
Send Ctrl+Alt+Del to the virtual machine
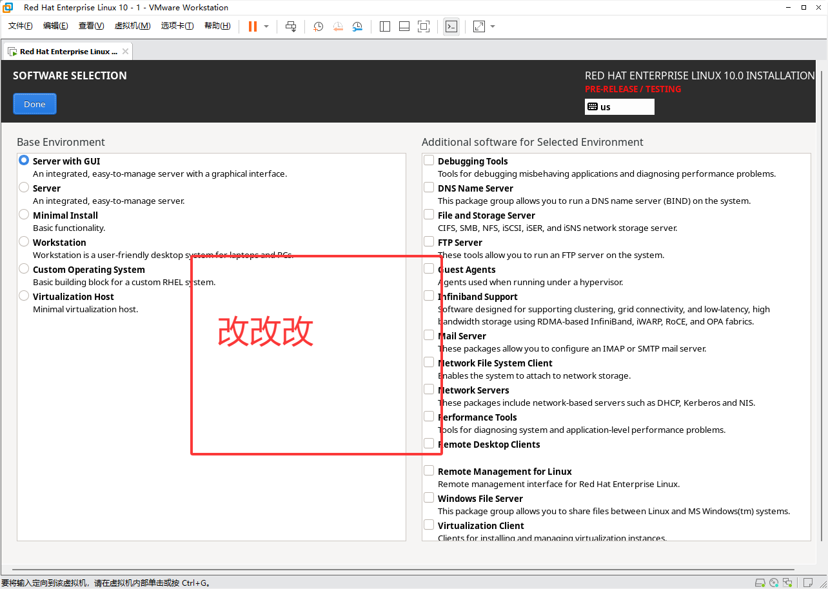291,26
